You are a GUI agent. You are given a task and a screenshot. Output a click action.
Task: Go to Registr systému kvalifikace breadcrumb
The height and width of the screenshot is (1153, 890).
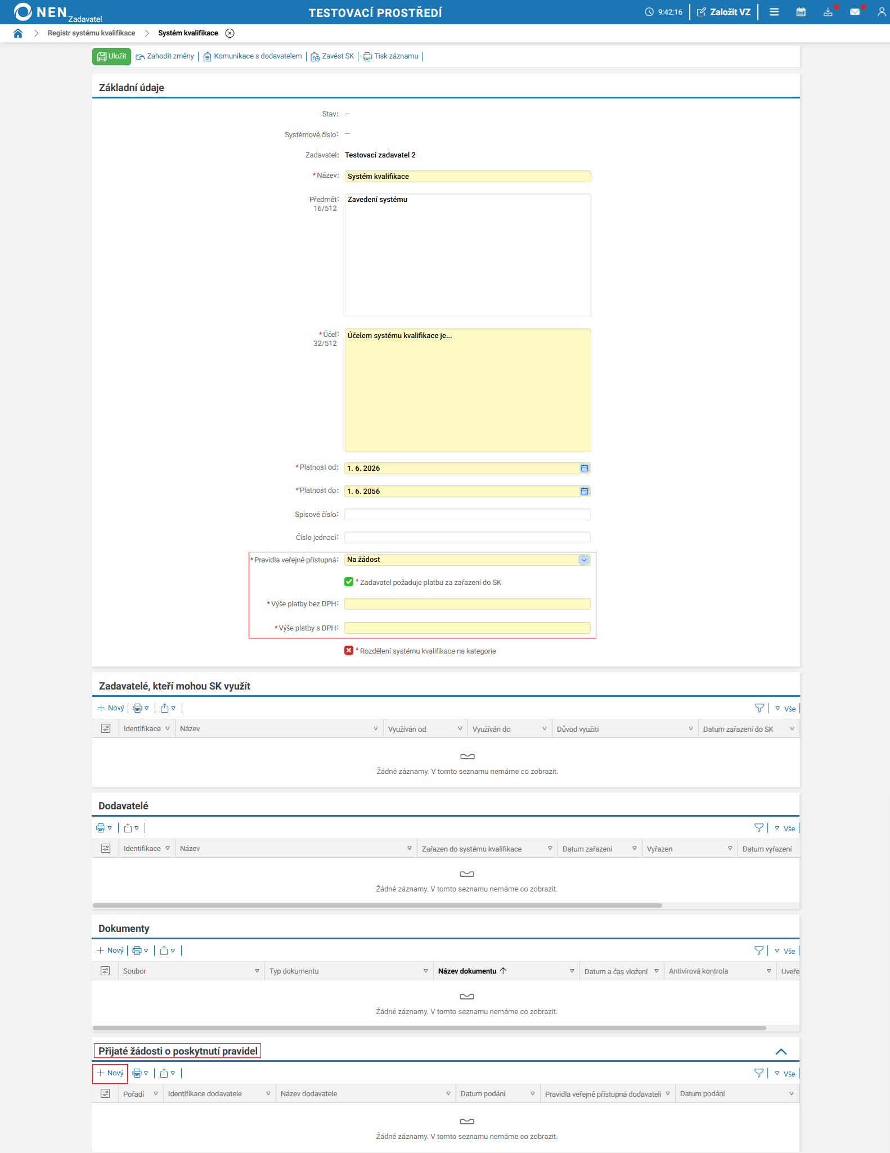pyautogui.click(x=91, y=33)
